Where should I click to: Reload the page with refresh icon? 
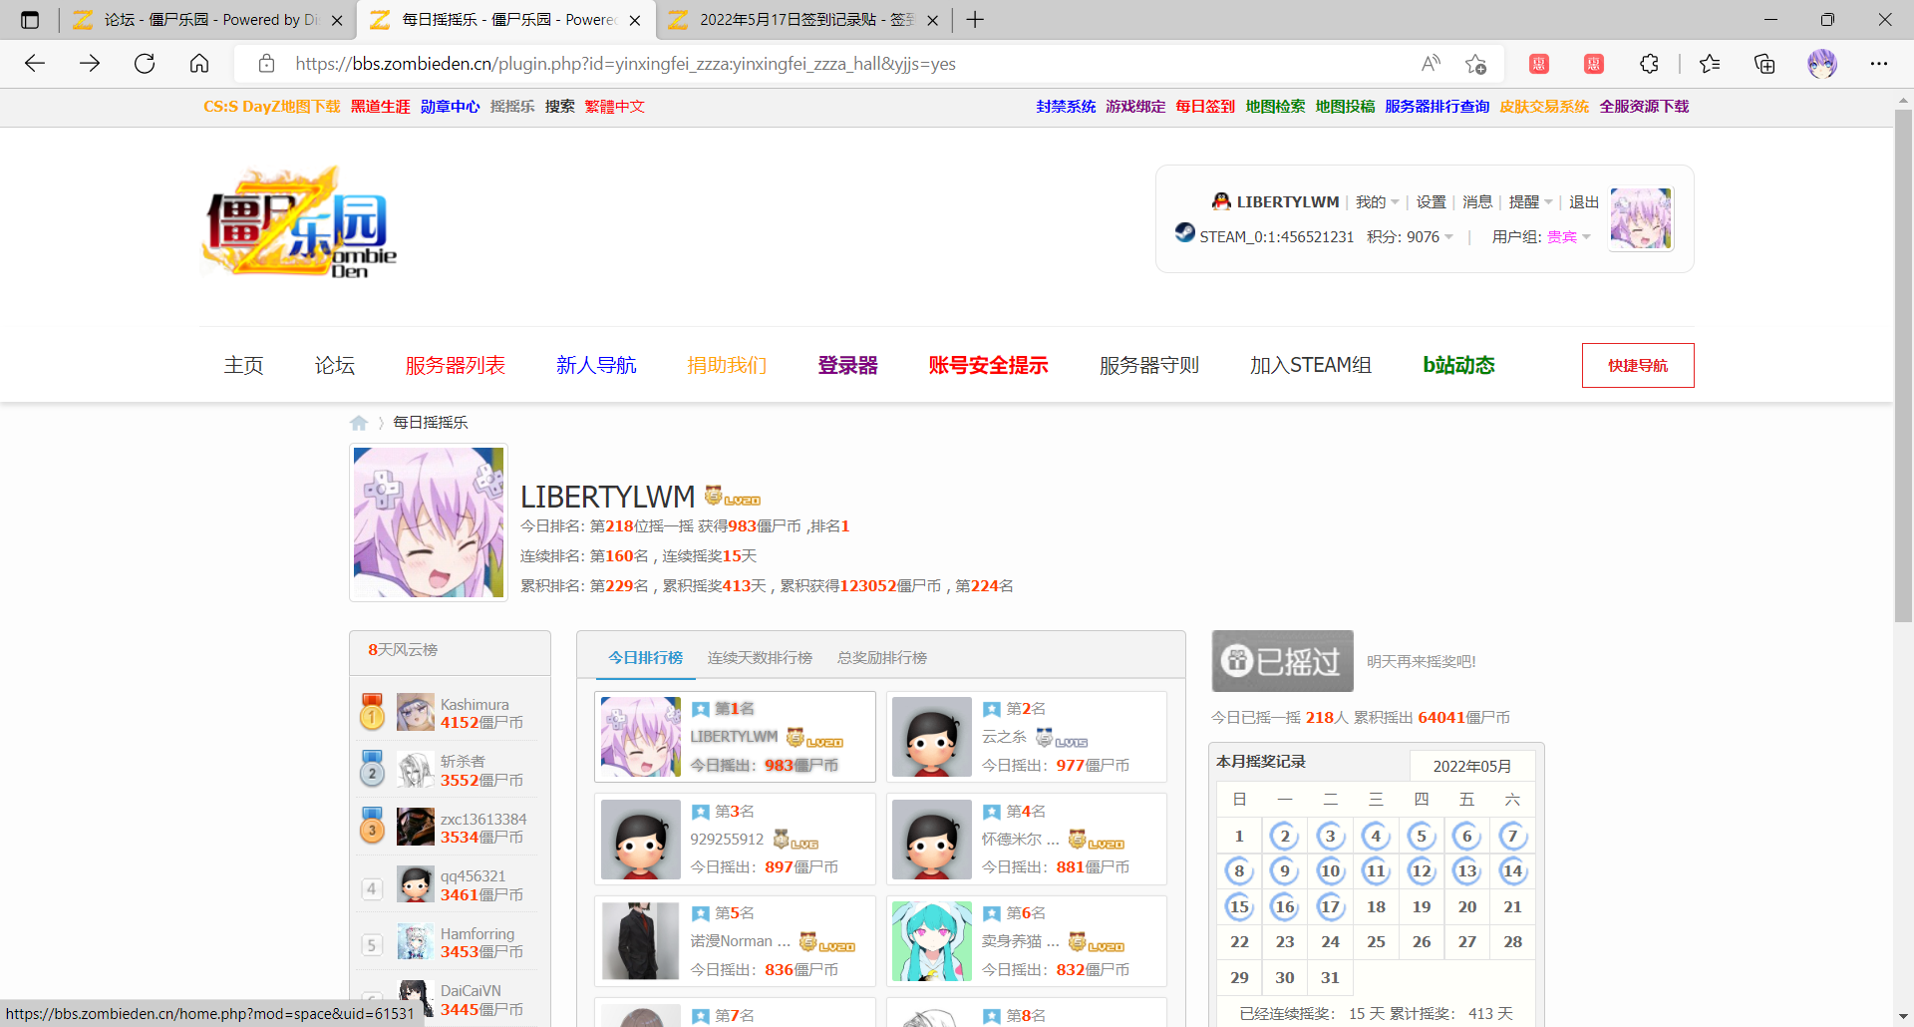[145, 64]
